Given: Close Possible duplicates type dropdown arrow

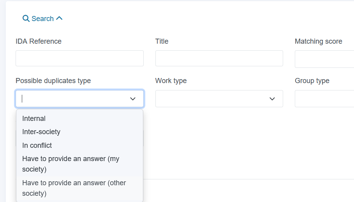Looking at the screenshot, I should click(x=133, y=99).
